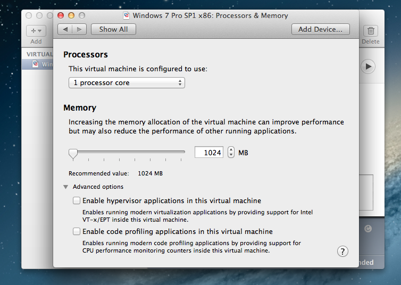Enable code profiling applications checkbox
This screenshot has height=285, width=401.
coord(77,232)
